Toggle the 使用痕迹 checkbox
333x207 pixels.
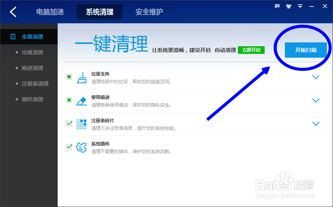(x=69, y=100)
